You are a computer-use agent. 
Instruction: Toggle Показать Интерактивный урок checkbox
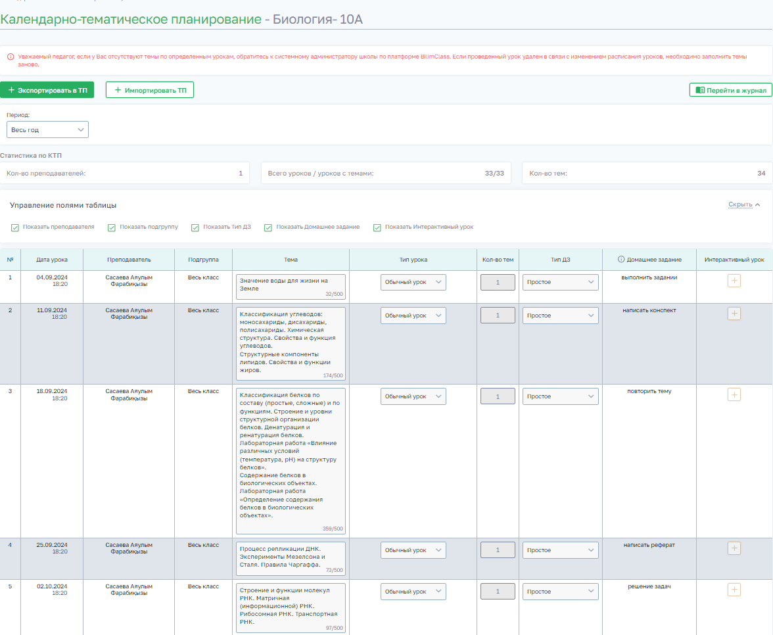point(377,227)
